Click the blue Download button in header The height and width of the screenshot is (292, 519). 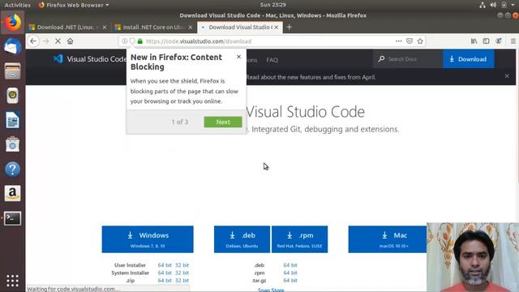click(x=469, y=59)
